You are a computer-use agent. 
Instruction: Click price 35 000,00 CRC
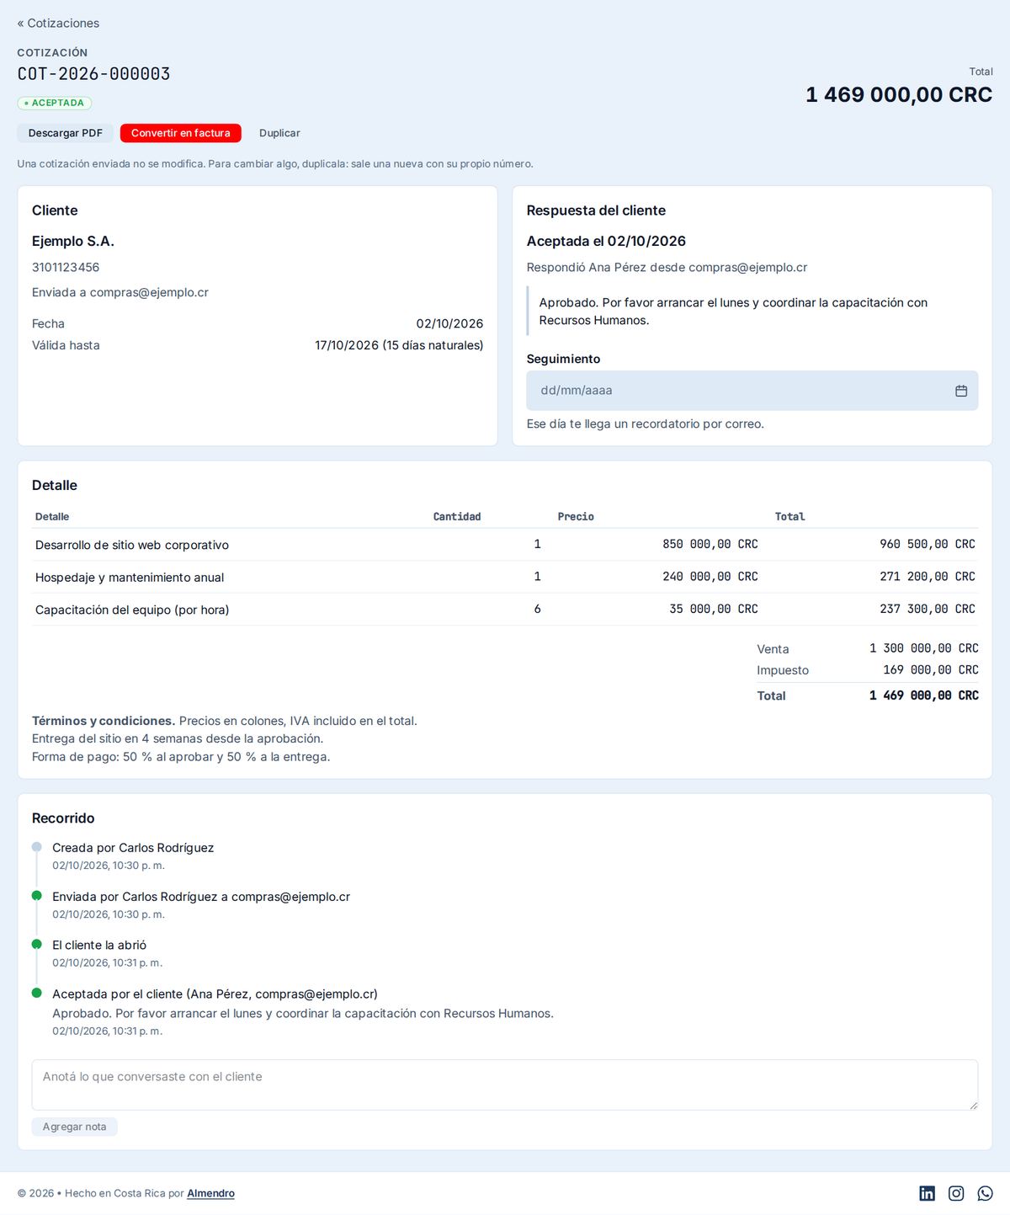(714, 609)
